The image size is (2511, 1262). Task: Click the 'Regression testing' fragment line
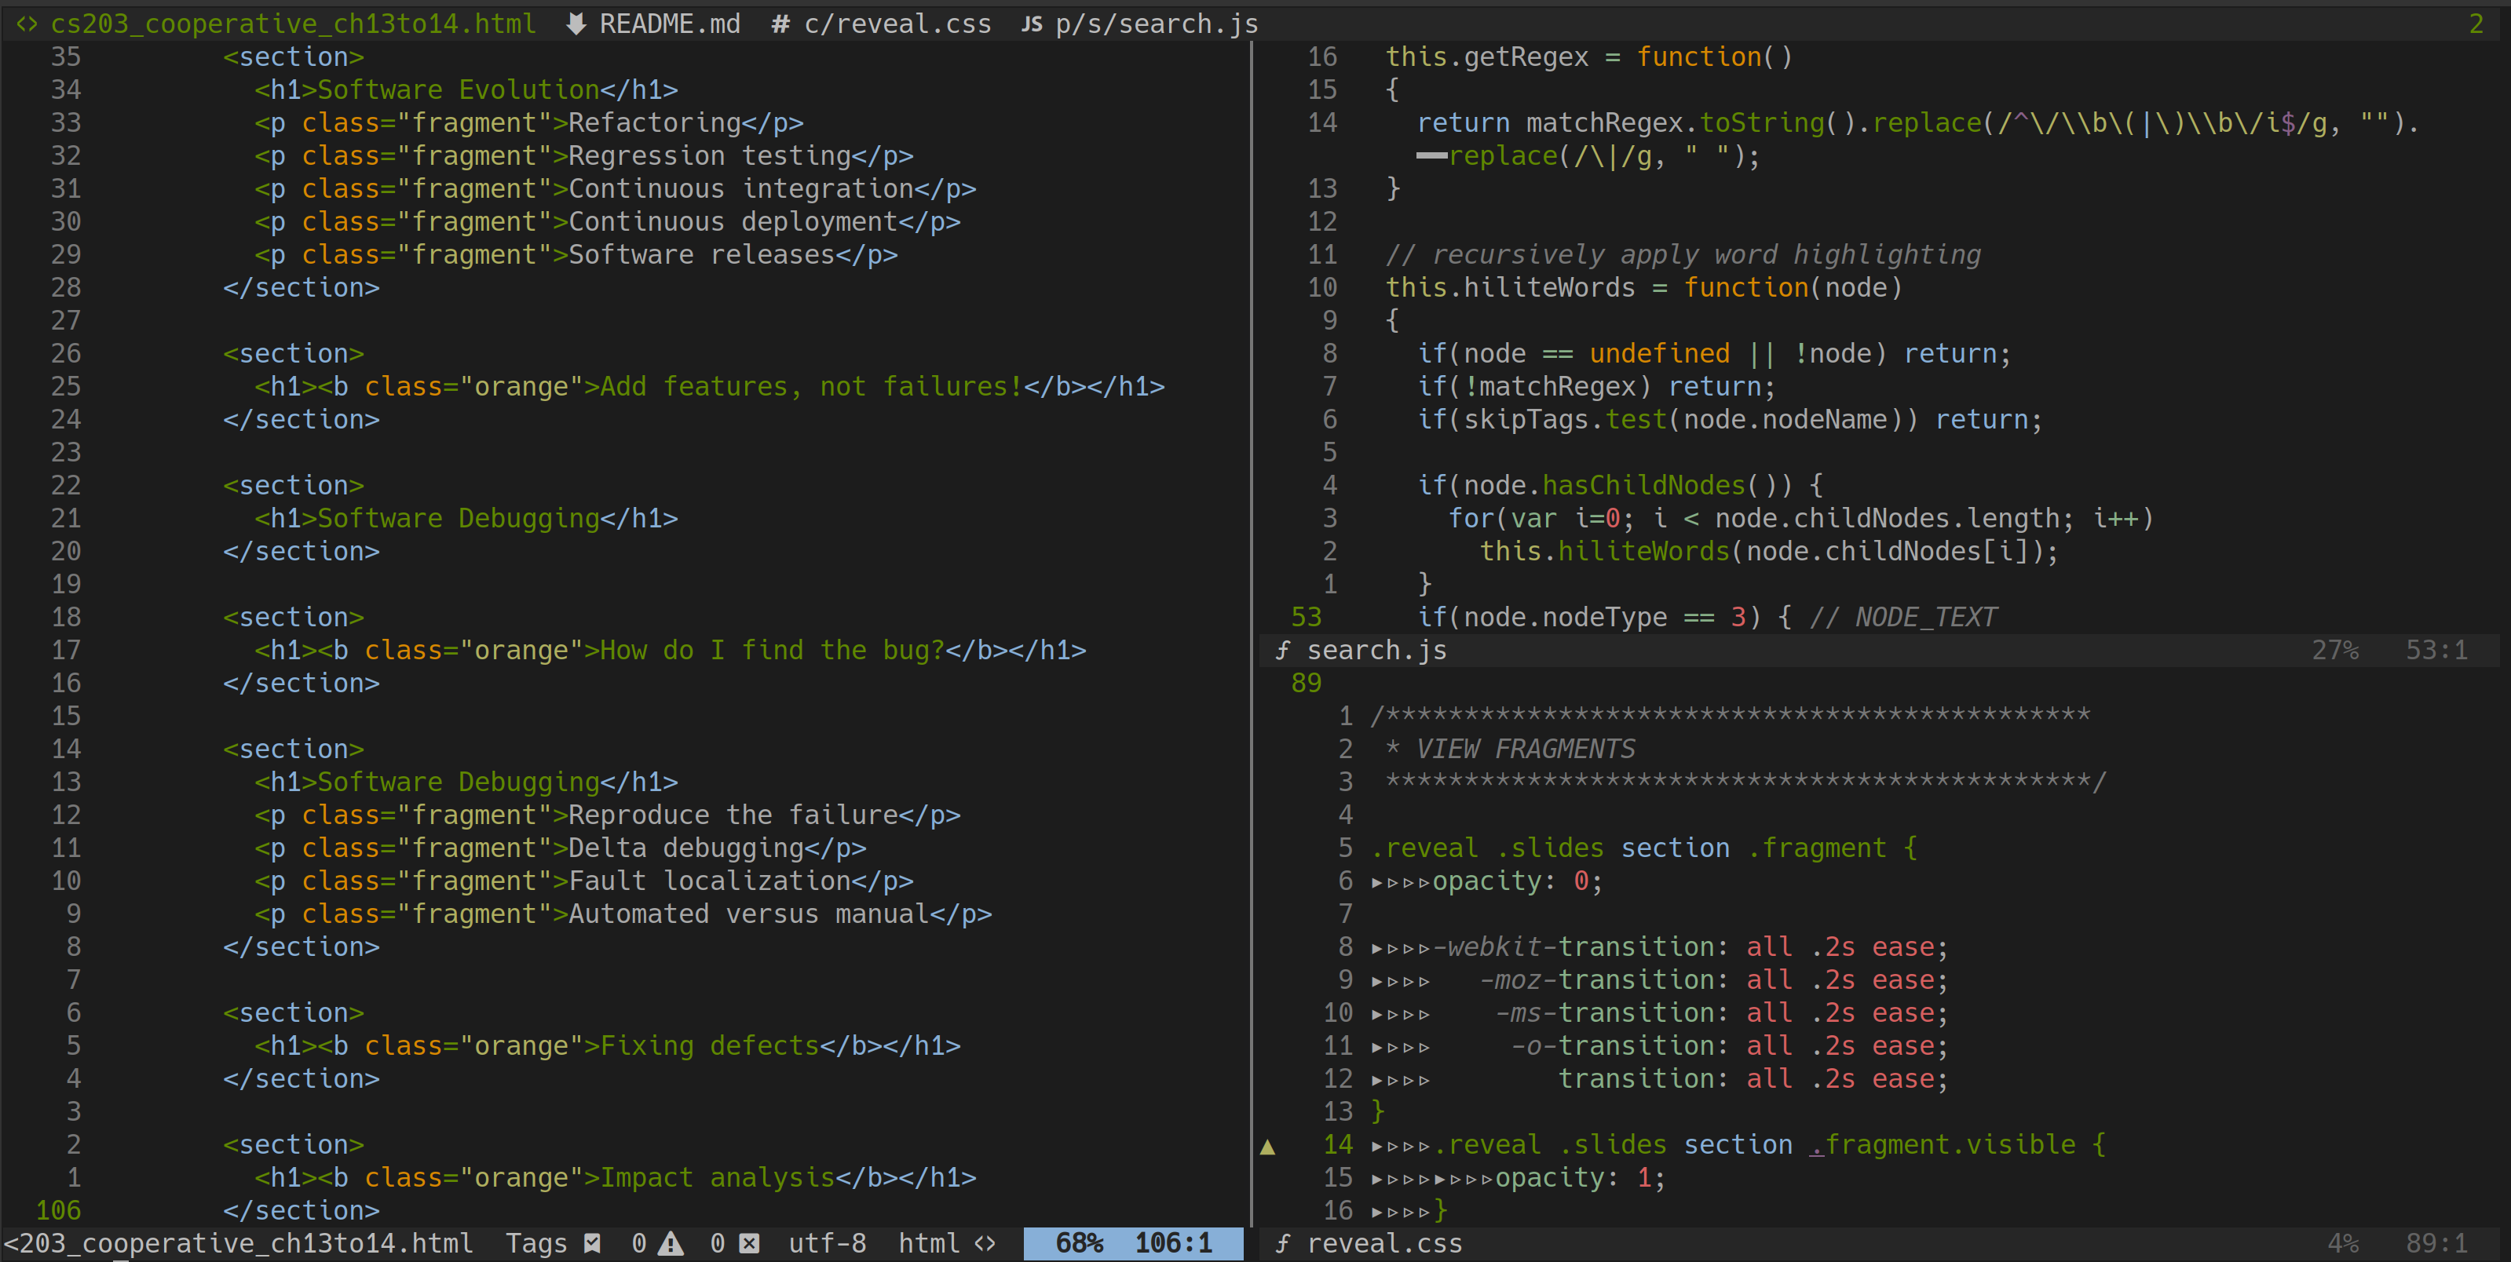[x=583, y=156]
